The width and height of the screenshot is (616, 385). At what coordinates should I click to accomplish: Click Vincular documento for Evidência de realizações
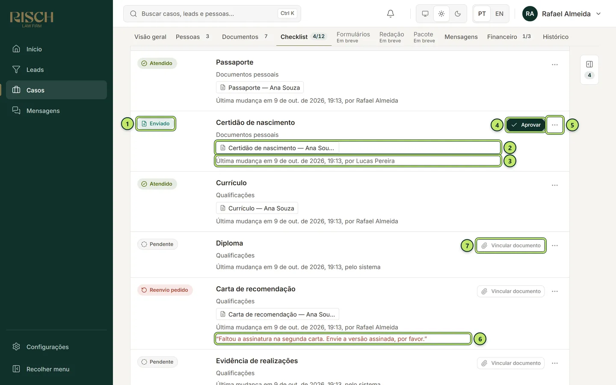[511, 363]
